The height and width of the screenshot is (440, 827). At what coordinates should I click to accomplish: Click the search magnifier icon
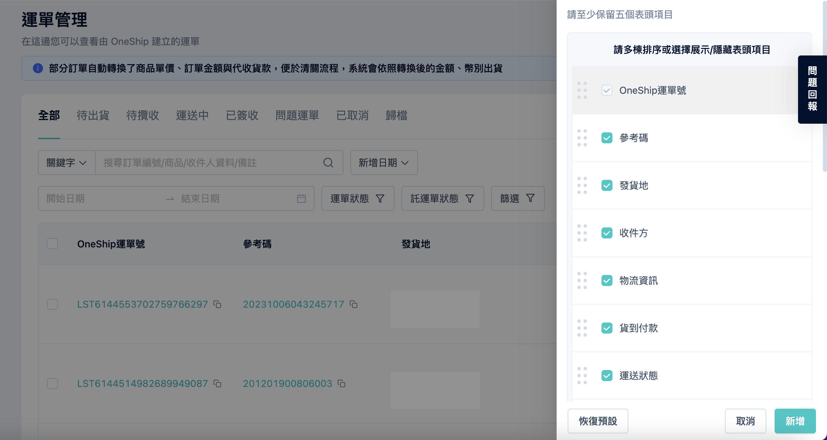[x=328, y=163]
